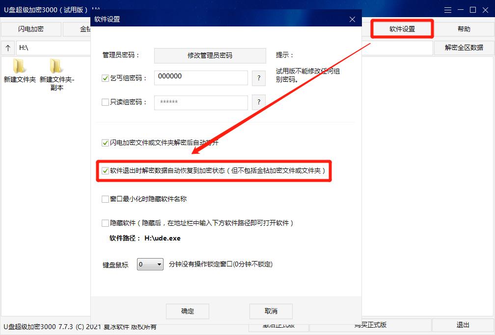Disable the 乞丐组密码 checkbox

(x=105, y=77)
